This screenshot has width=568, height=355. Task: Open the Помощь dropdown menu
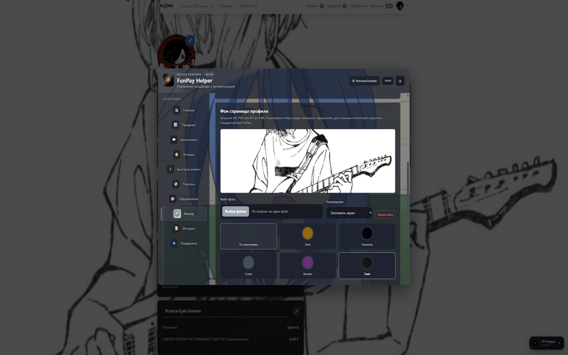click(x=228, y=6)
